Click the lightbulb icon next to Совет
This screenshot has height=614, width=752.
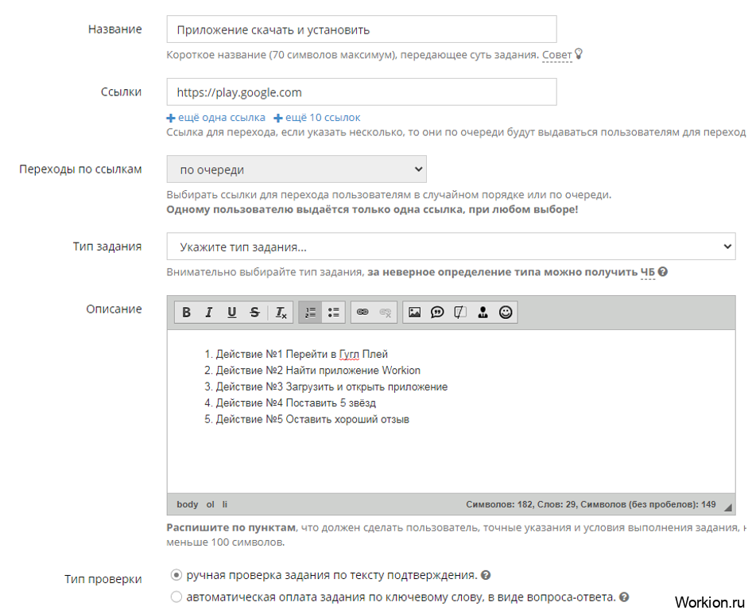tap(579, 54)
